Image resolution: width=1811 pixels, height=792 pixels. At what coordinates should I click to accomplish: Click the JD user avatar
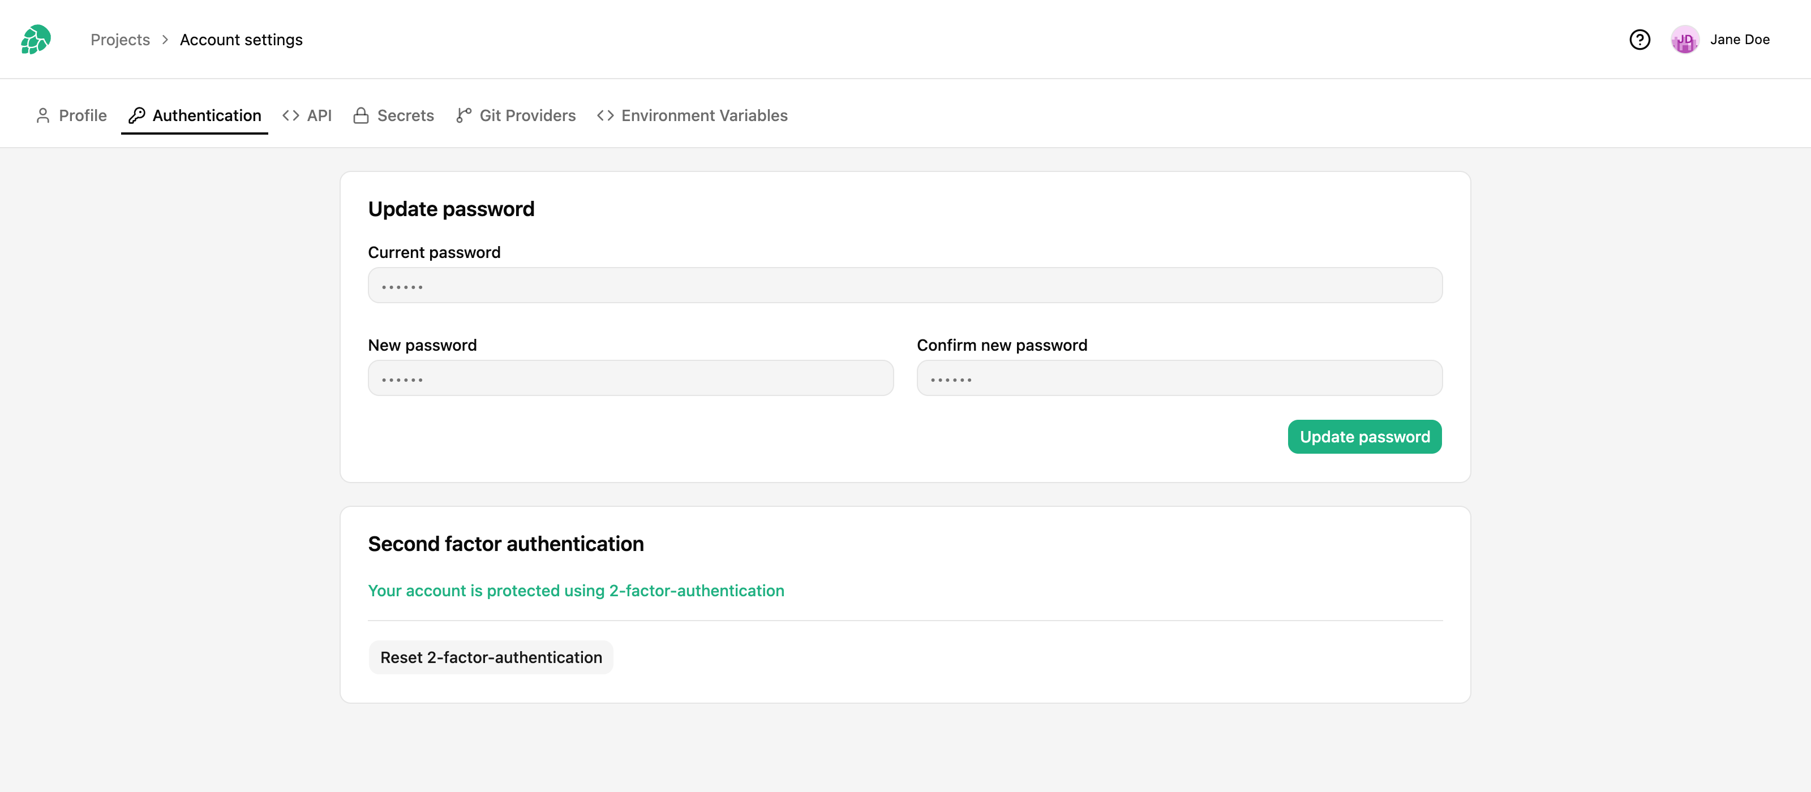[x=1684, y=40]
